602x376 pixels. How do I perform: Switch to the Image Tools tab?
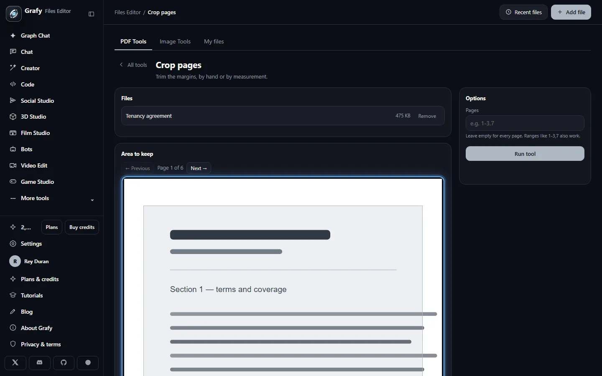click(175, 41)
